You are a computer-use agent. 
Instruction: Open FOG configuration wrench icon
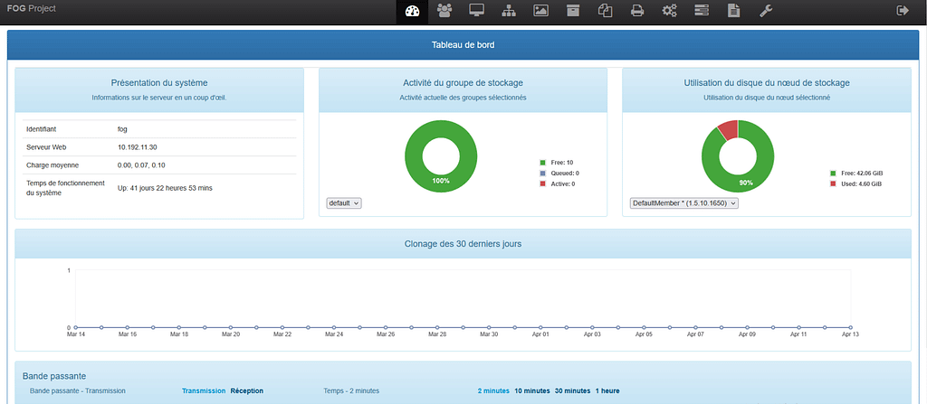point(765,11)
